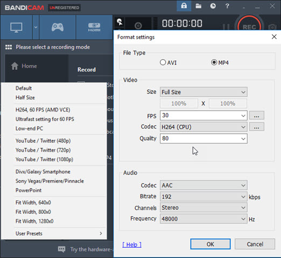
Task: Select Screen Recording mode monitor icon
Action: (x=16, y=27)
